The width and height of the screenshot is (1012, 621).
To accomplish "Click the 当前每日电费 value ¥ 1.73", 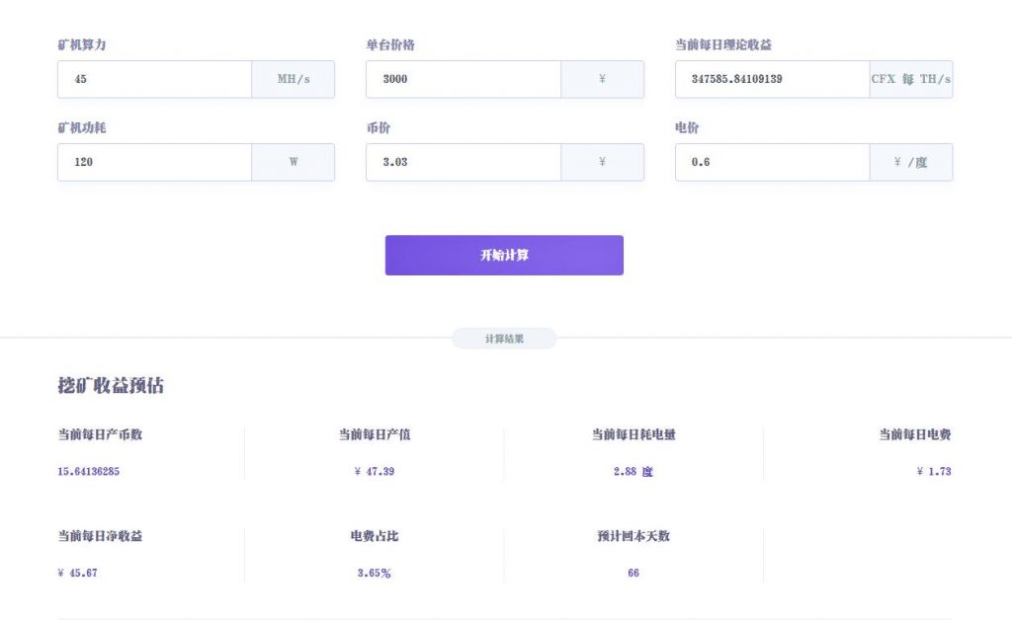I will (933, 471).
